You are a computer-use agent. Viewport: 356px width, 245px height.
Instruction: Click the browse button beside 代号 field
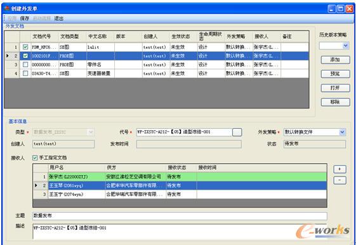[x=237, y=132]
